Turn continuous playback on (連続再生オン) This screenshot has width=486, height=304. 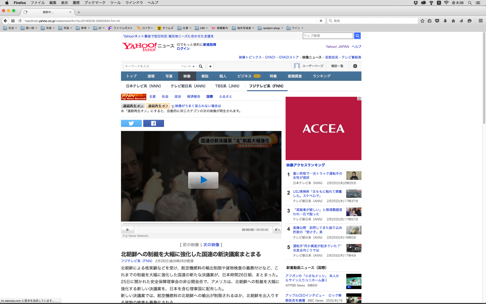point(133,106)
